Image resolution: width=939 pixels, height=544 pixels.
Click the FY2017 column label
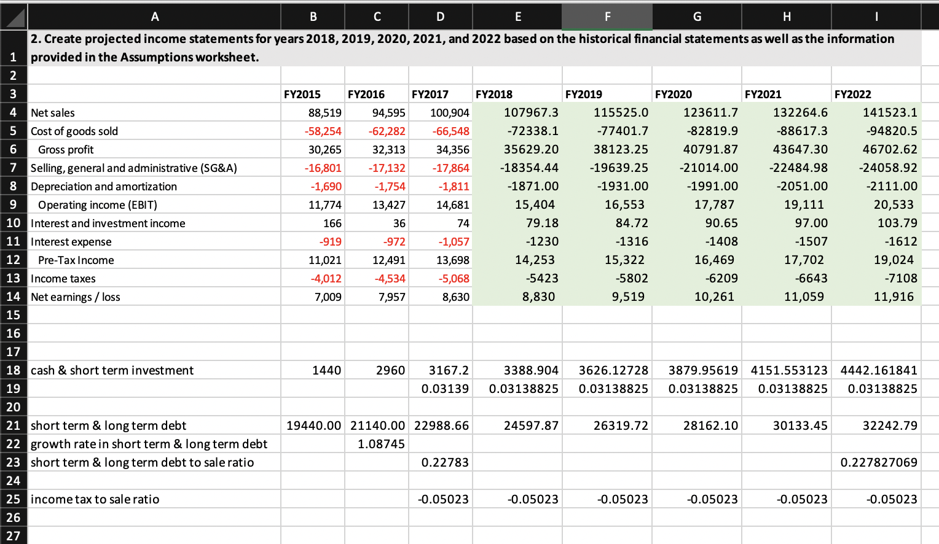430,95
